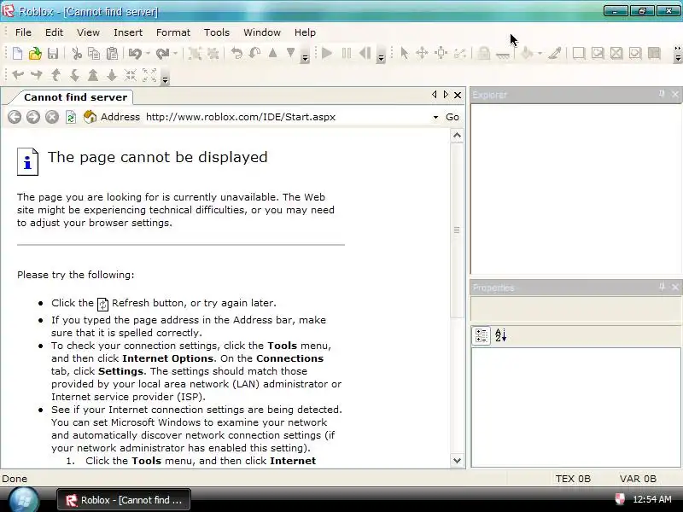Image resolution: width=683 pixels, height=512 pixels.
Task: Open the Format menu
Action: pos(173,32)
